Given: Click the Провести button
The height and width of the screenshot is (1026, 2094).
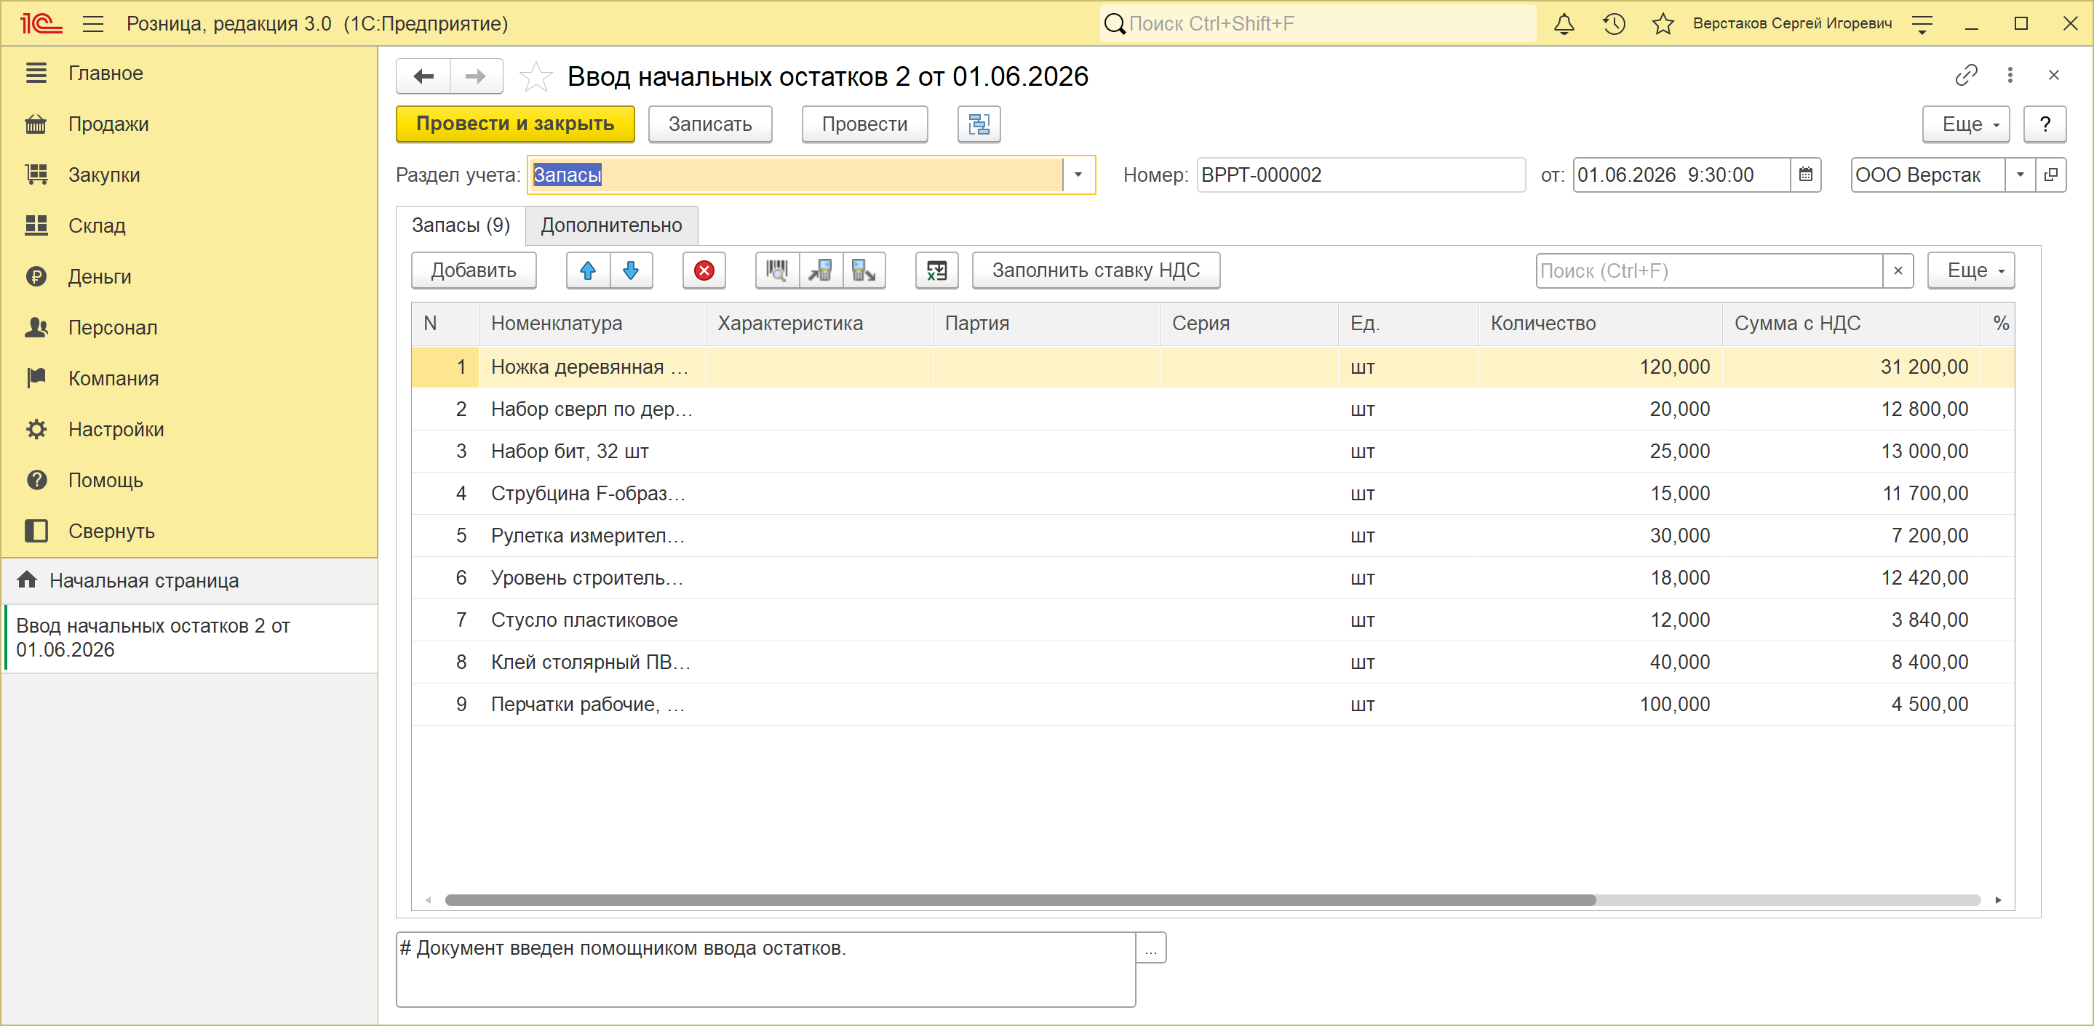Looking at the screenshot, I should (864, 124).
